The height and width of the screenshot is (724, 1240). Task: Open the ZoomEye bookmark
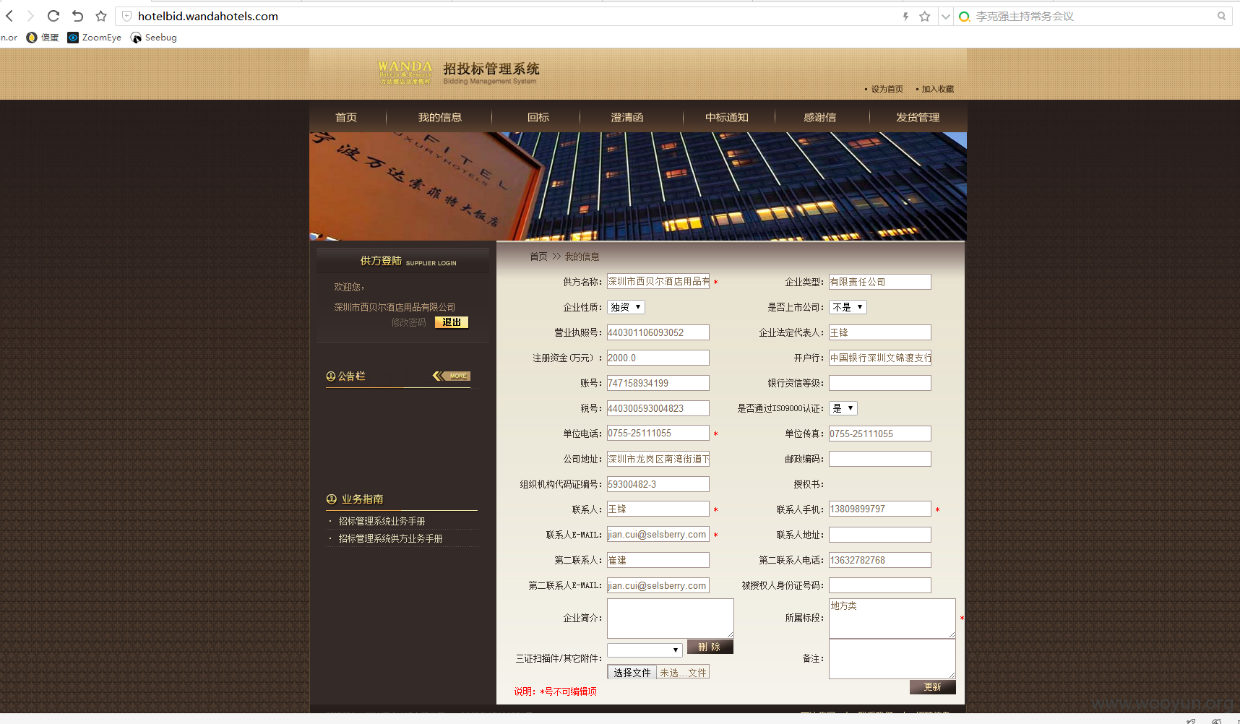[94, 38]
